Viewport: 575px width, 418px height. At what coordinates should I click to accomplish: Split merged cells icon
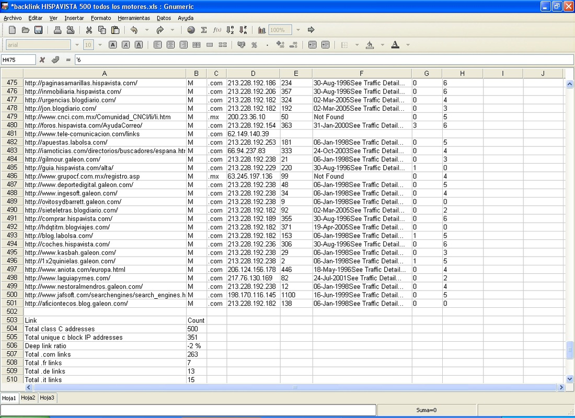[x=223, y=45]
